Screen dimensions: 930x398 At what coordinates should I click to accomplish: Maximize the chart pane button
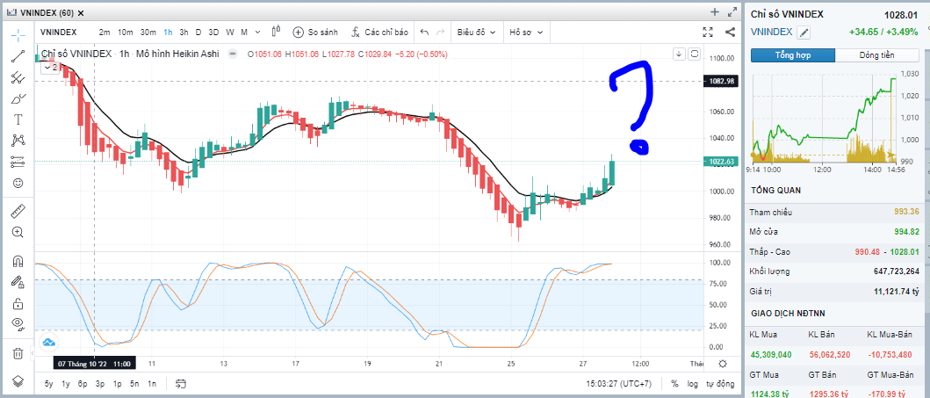click(695, 54)
